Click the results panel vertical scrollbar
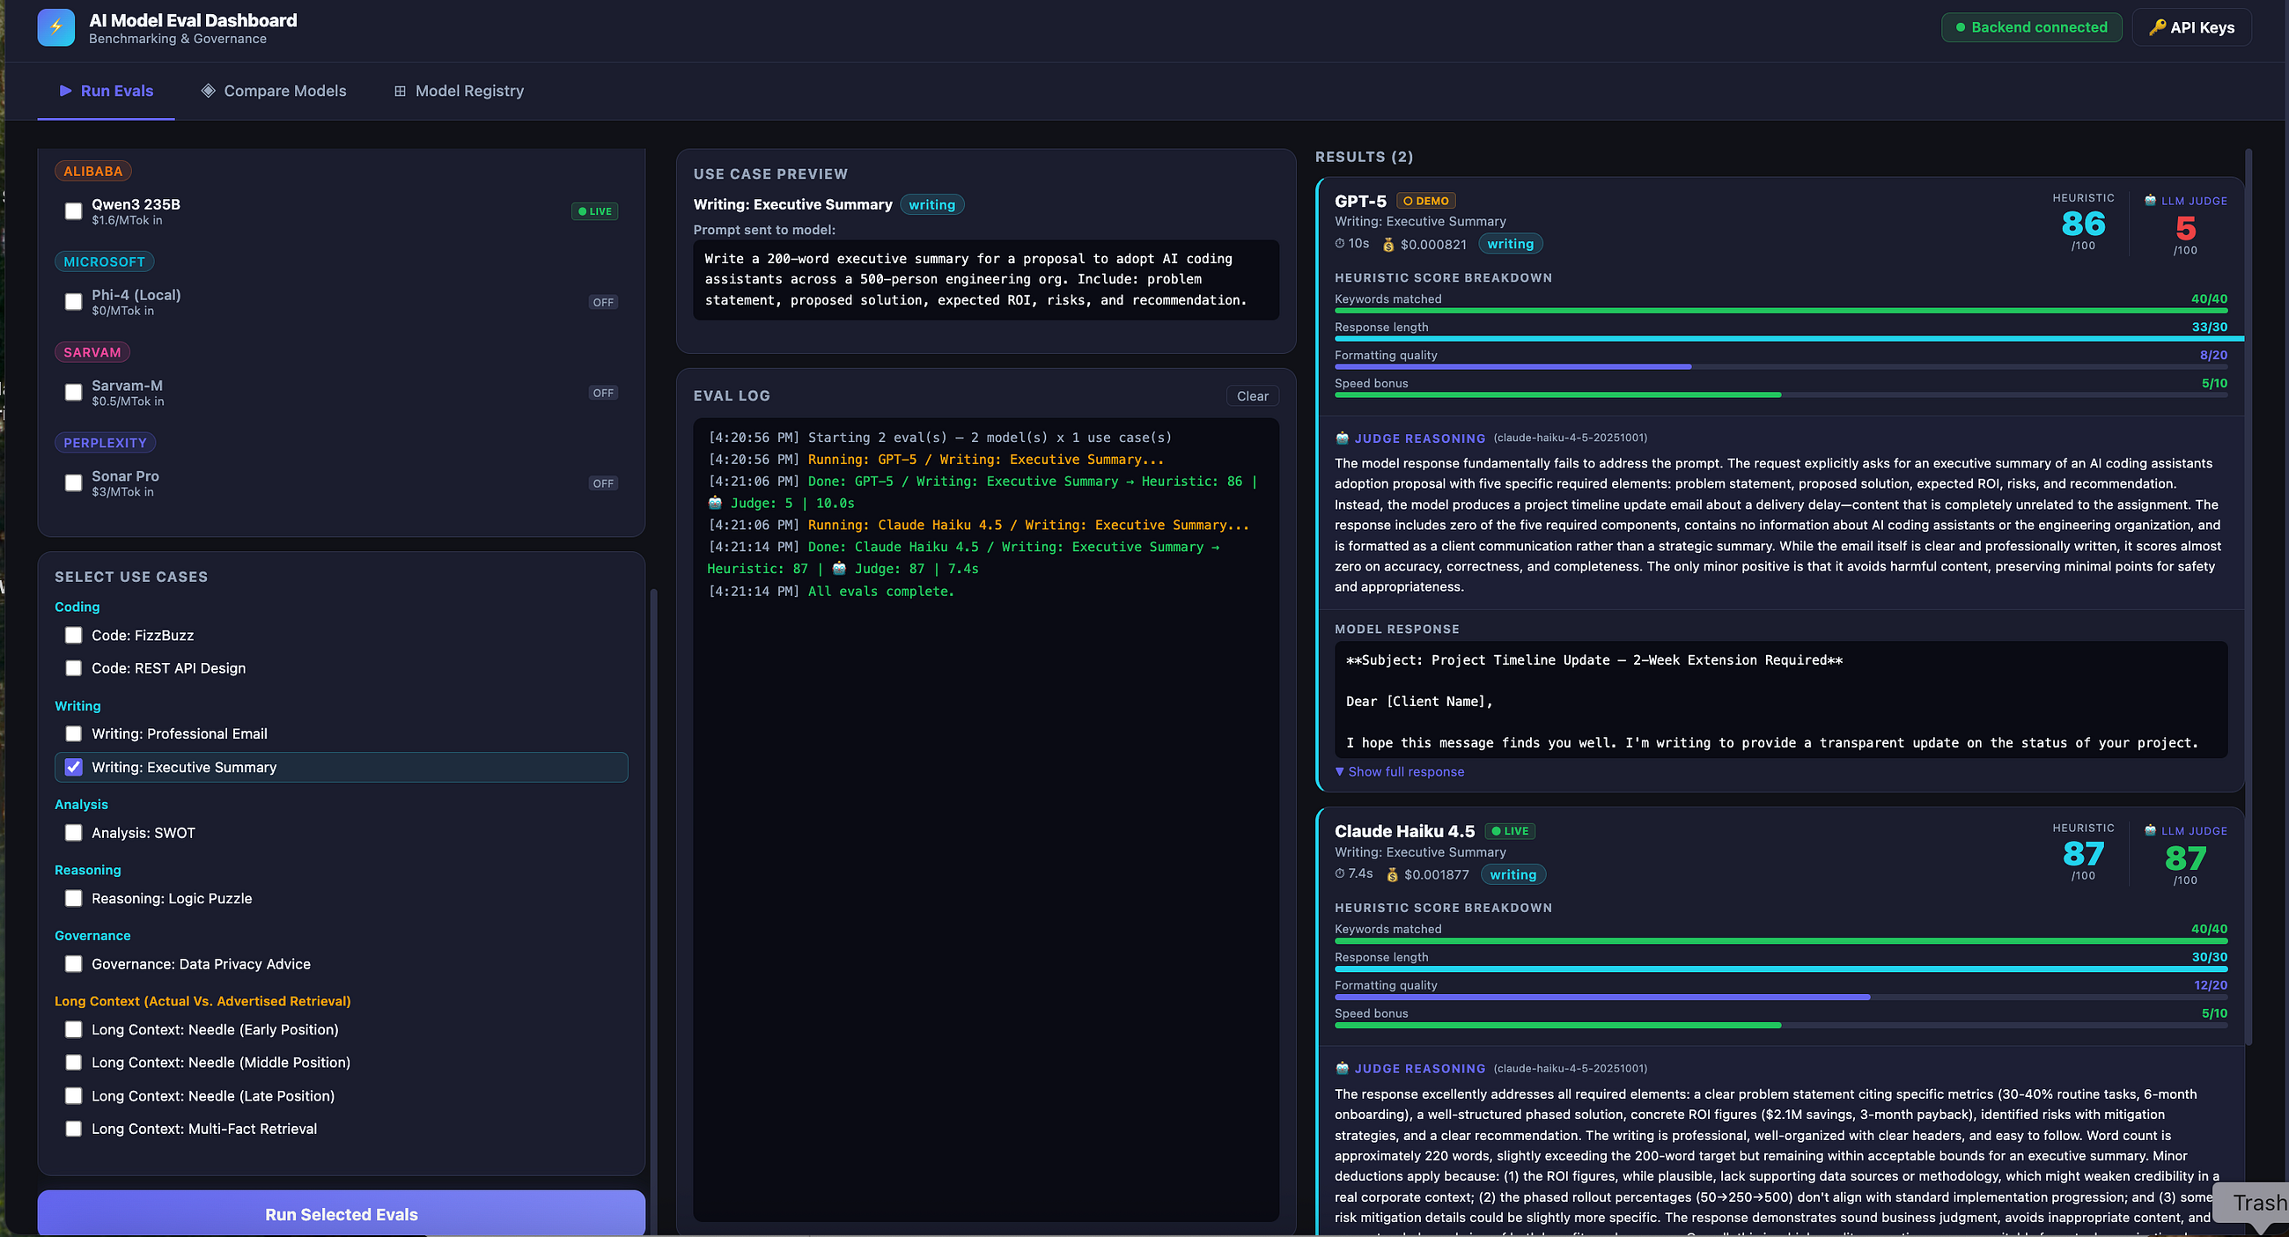The width and height of the screenshot is (2289, 1237). tap(2249, 595)
